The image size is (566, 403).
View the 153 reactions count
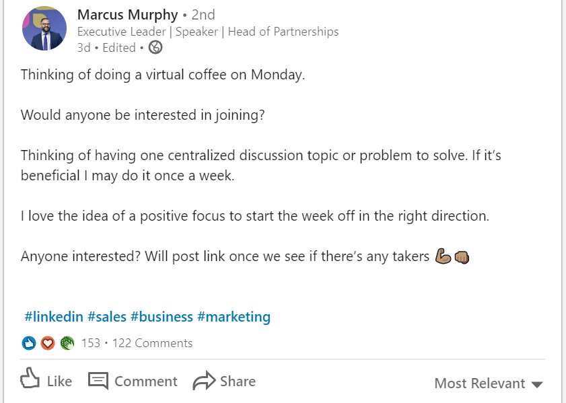(x=91, y=343)
